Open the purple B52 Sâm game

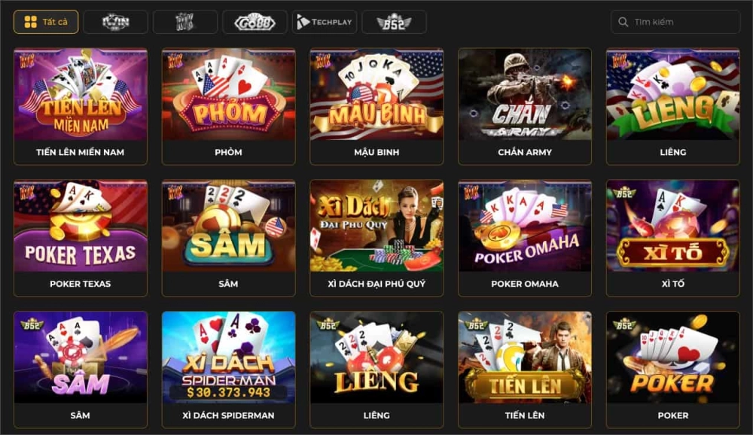[81, 370]
